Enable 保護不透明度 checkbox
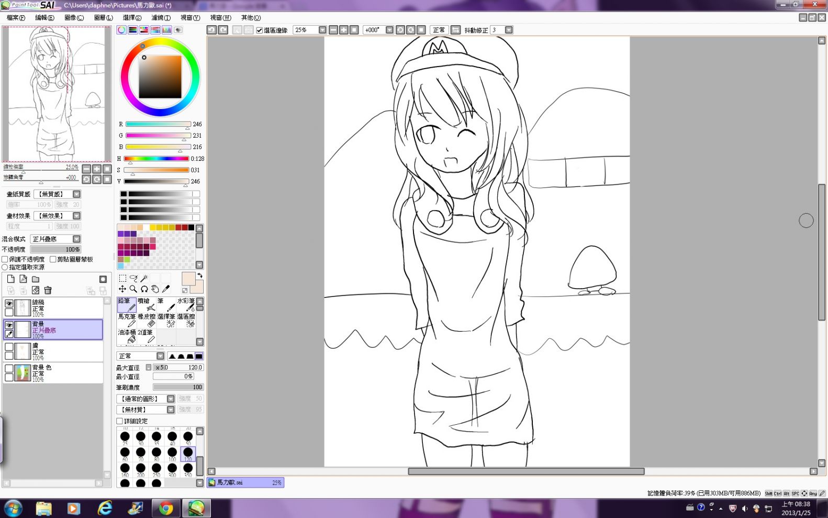This screenshot has width=828, height=518. [x=5, y=259]
